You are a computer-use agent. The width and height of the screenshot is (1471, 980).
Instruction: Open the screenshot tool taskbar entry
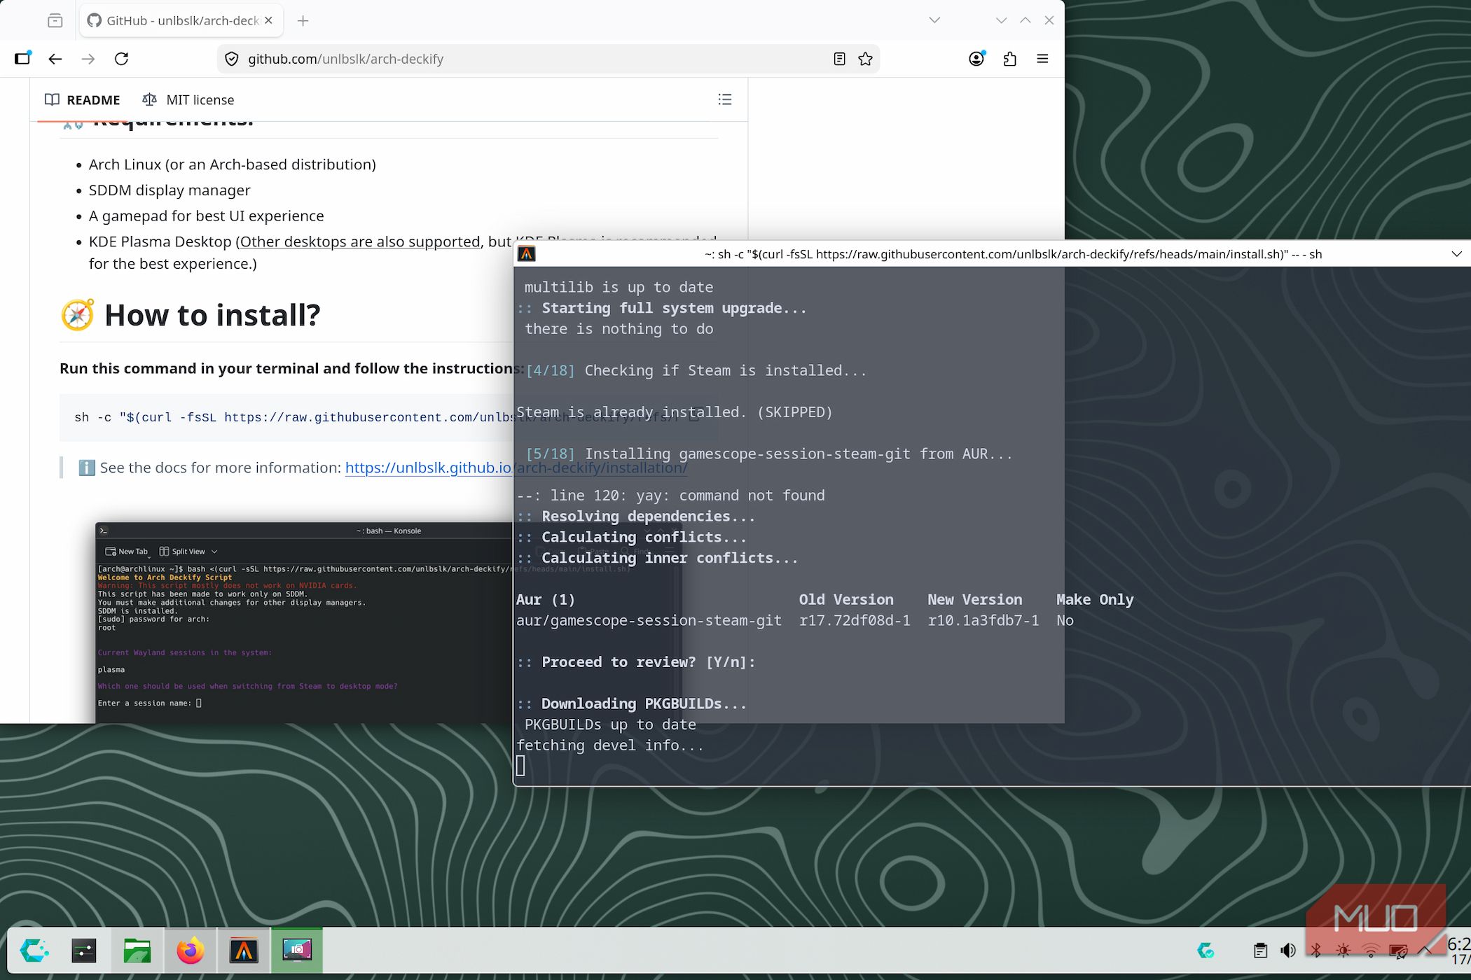tap(297, 951)
